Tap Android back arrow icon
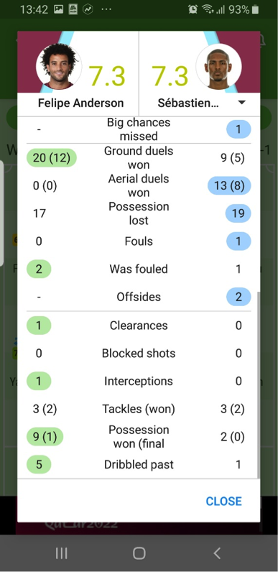This screenshot has height=572, width=278. (x=217, y=553)
